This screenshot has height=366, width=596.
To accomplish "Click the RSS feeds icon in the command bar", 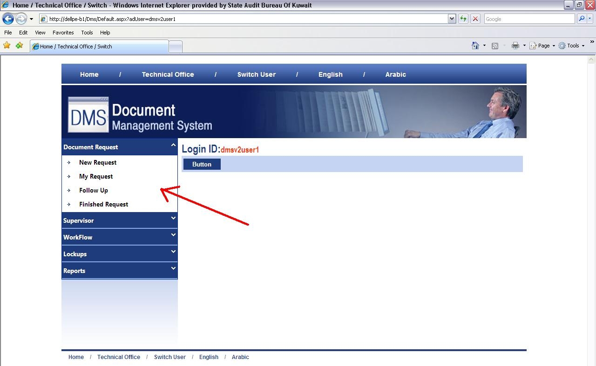I will pyautogui.click(x=495, y=46).
